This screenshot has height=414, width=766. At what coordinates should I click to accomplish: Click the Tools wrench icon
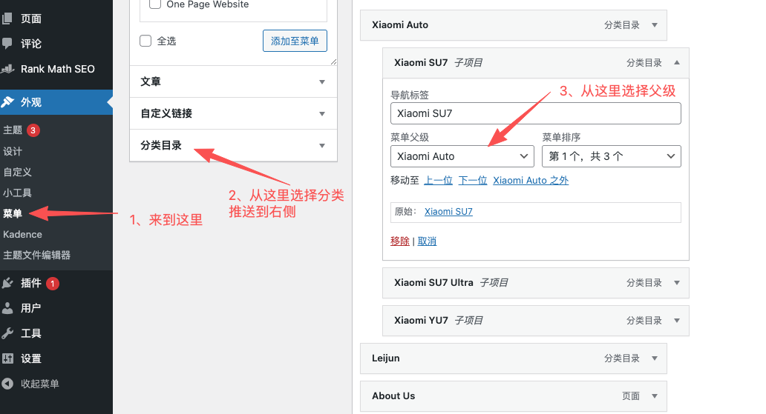[x=7, y=333]
